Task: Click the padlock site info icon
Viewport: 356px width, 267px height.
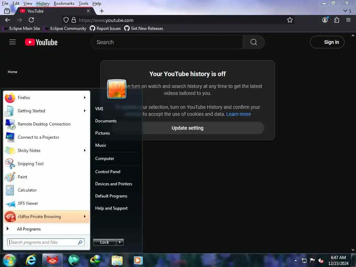Action: pos(74,20)
